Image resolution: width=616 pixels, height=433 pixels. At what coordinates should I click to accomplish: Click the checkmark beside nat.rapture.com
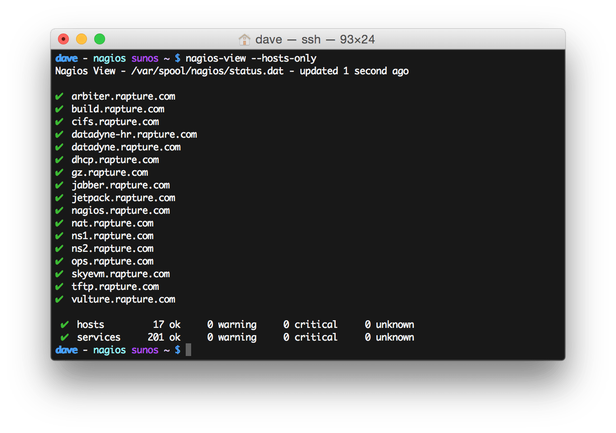(x=59, y=223)
